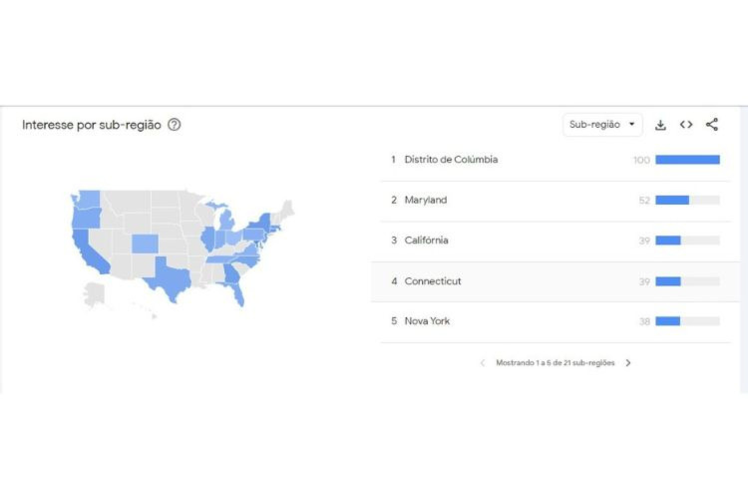Click Washington state on the map
748x499 pixels.
click(x=89, y=198)
